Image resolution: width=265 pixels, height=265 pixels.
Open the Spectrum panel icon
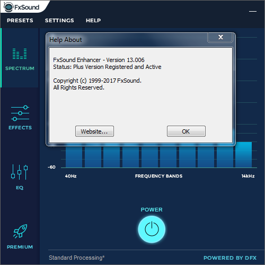pyautogui.click(x=20, y=54)
